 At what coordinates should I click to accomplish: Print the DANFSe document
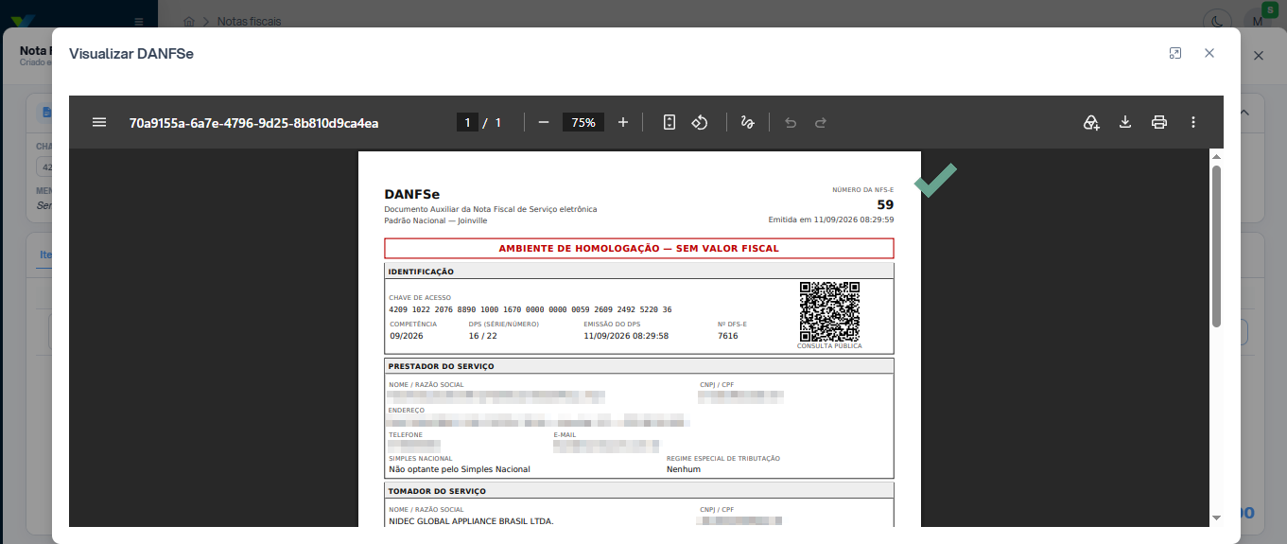pyautogui.click(x=1159, y=122)
